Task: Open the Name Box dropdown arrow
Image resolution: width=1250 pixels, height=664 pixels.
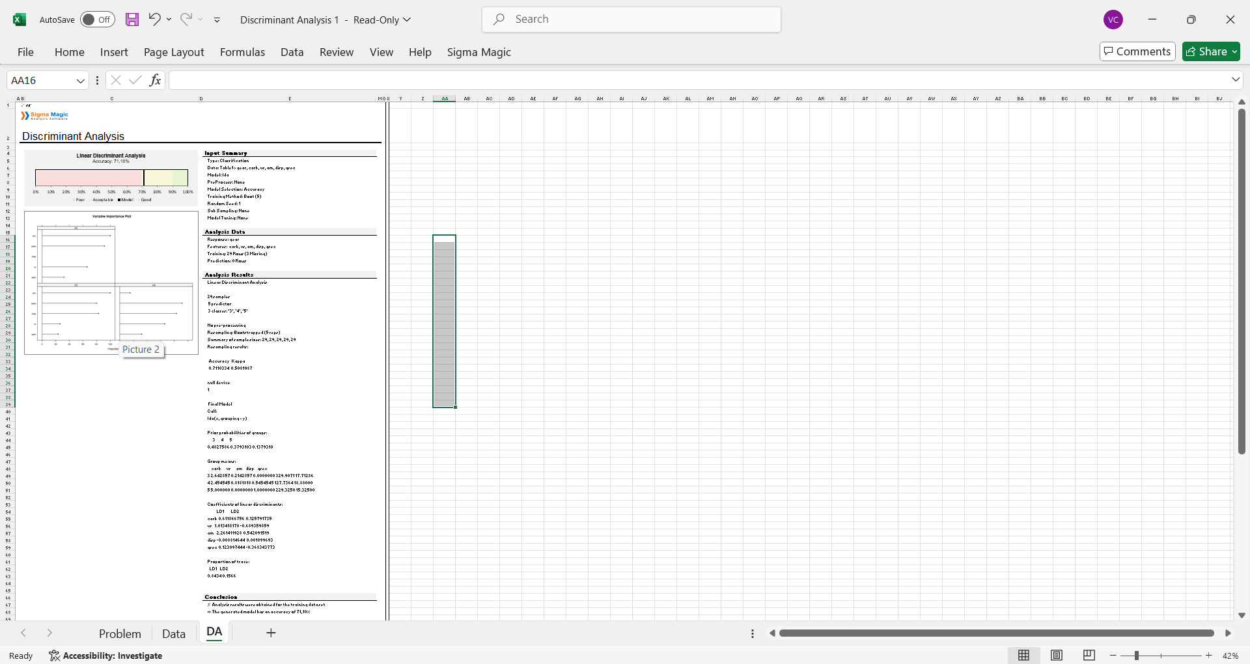Action: tap(81, 81)
